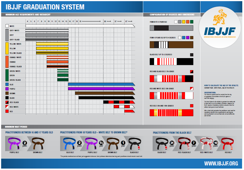Click the 1 year wait circle
The image size is (244, 170).
(123, 143)
